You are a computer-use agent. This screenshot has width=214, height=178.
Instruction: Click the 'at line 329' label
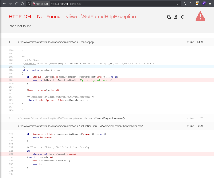(195, 126)
